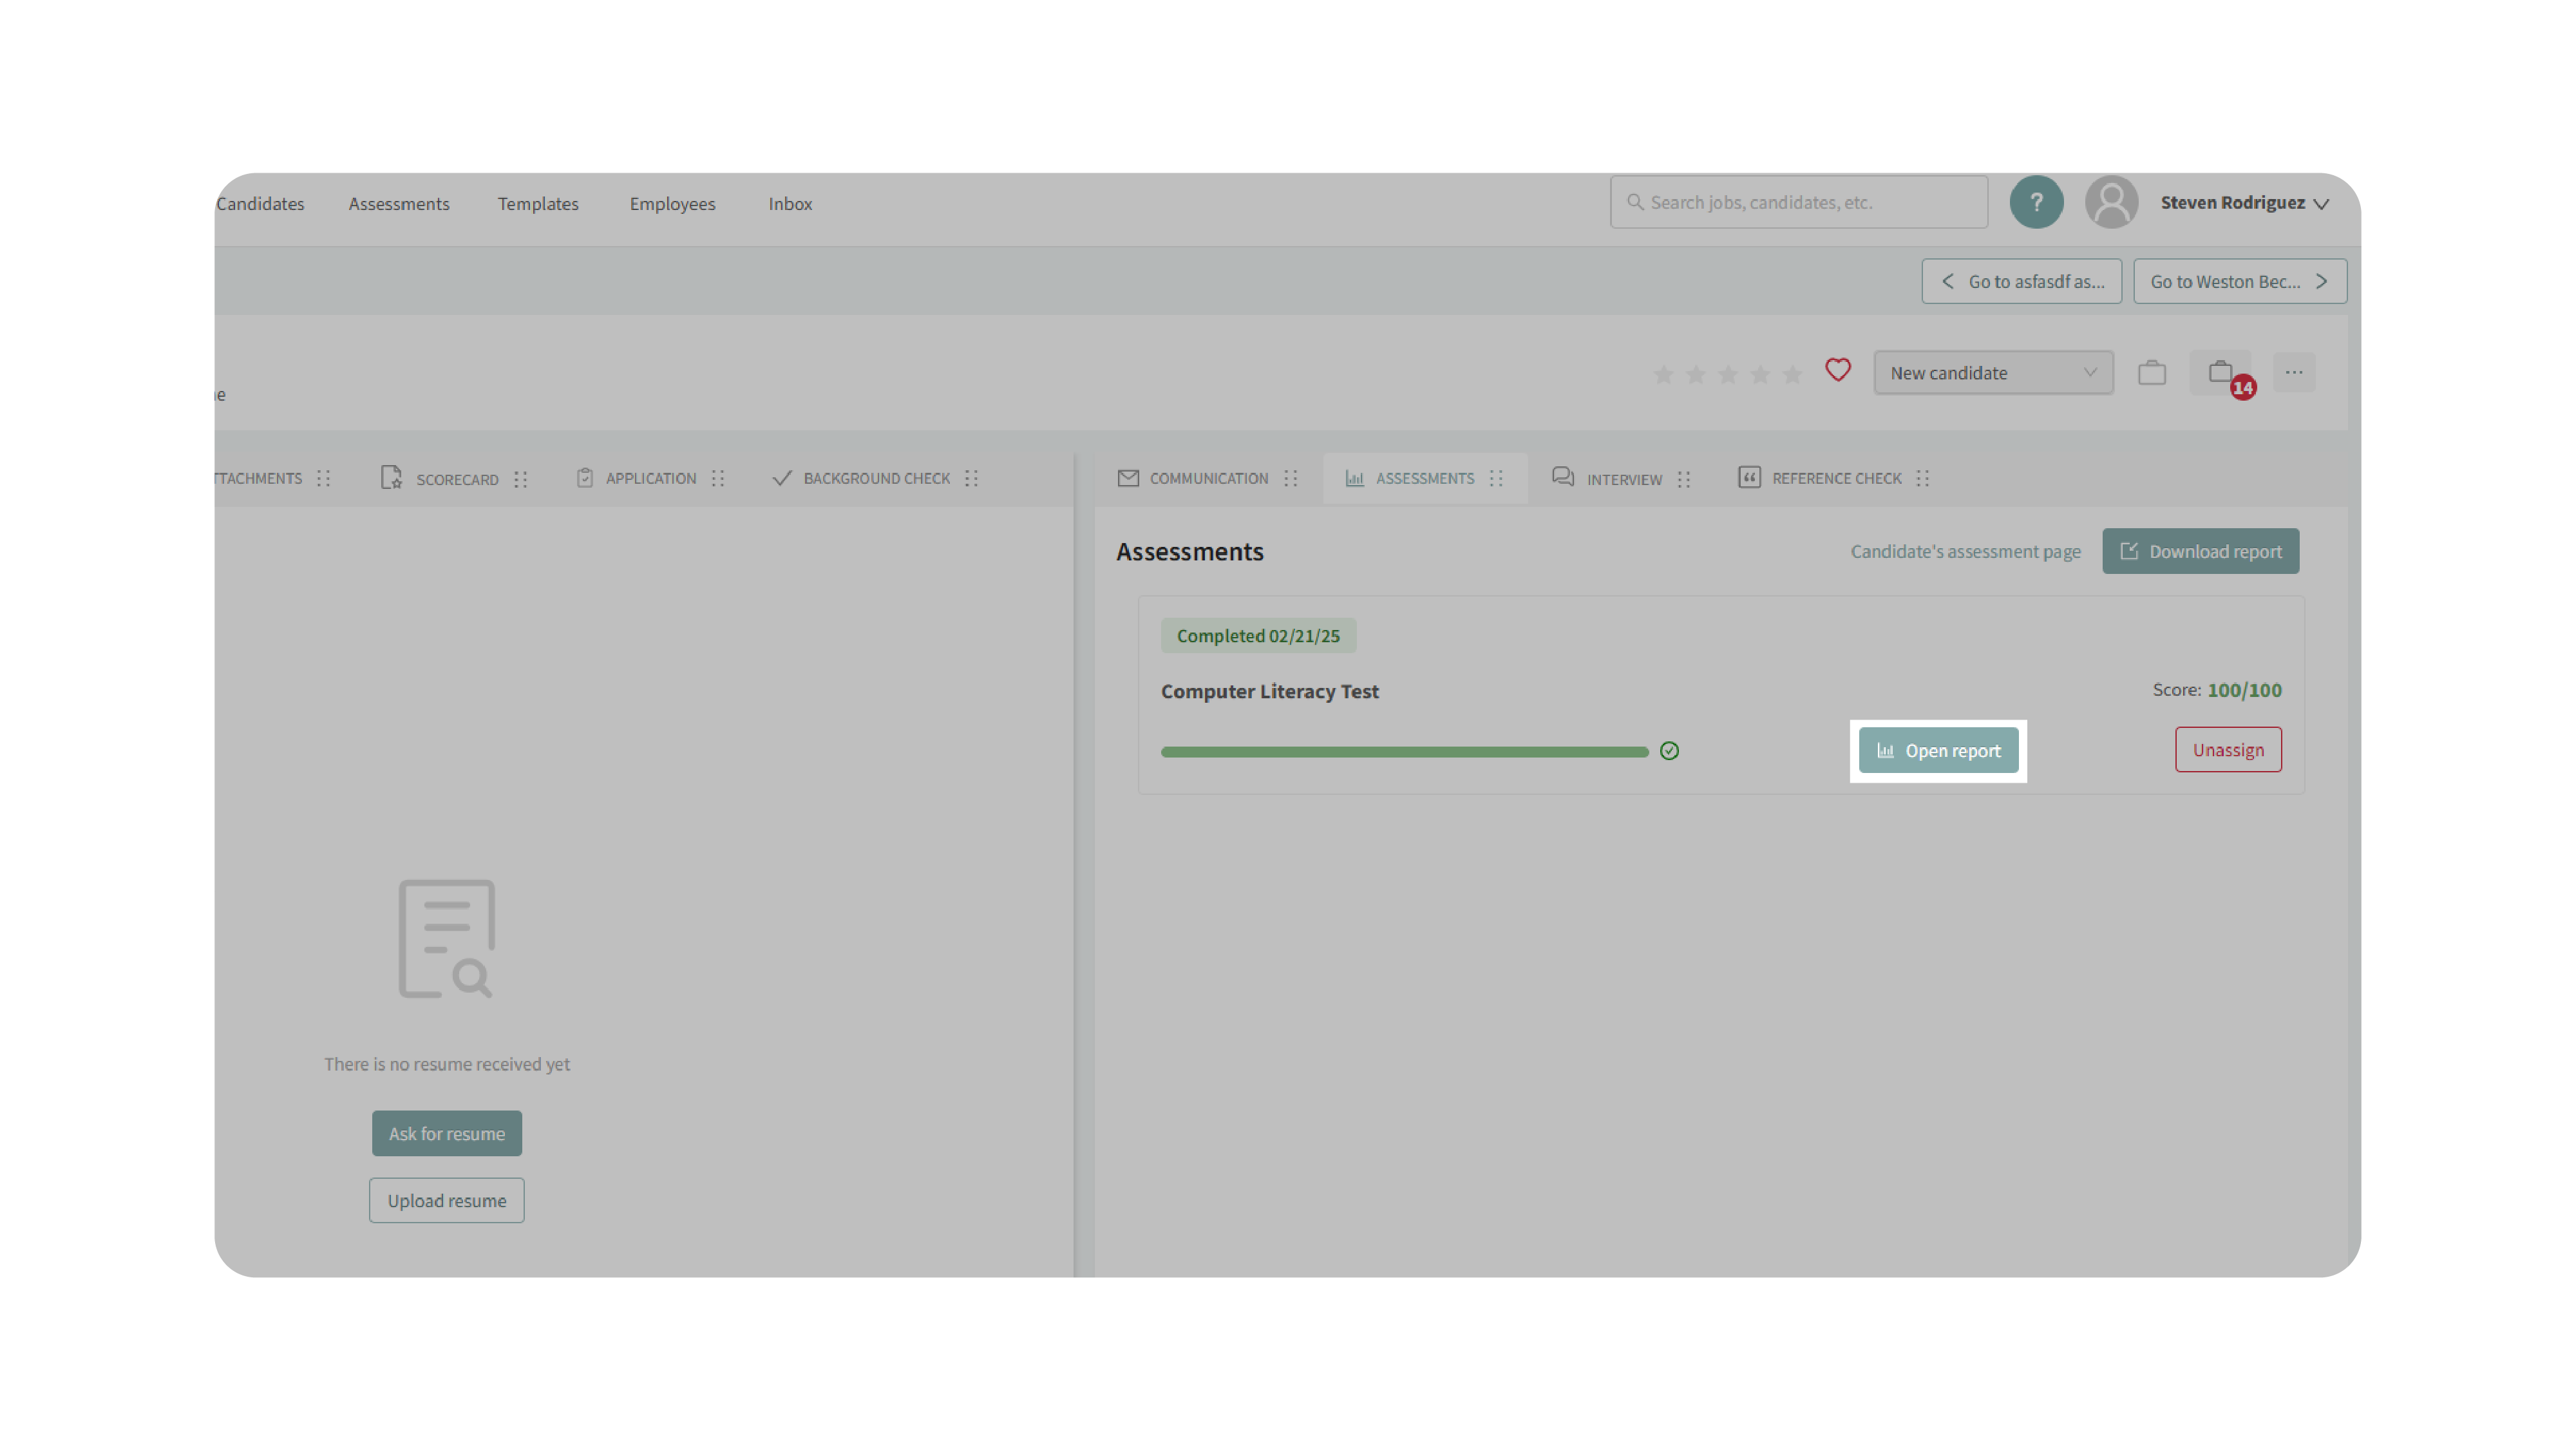This screenshot has width=2576, height=1450.
Task: Click the fifth rating star
Action: [x=1792, y=374]
